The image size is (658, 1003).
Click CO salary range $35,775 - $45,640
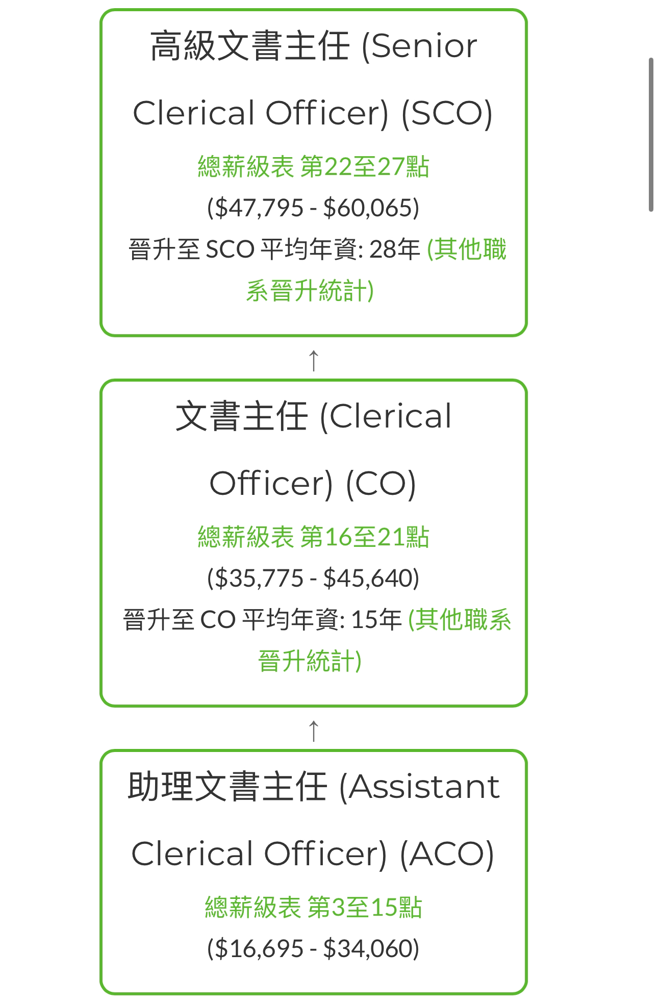pyautogui.click(x=313, y=579)
